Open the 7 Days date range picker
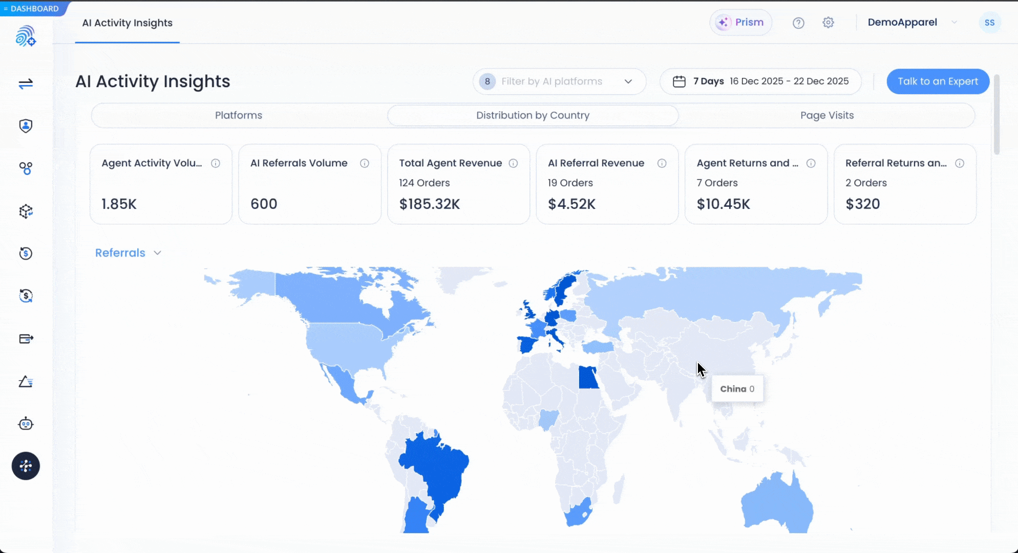 click(x=760, y=81)
